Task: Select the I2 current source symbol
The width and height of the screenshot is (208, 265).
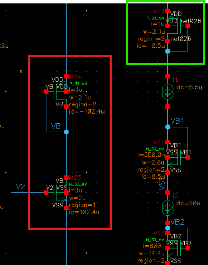Action: [168, 207]
